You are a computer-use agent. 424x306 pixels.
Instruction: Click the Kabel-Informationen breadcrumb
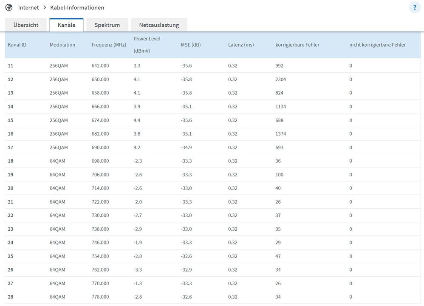click(x=77, y=8)
